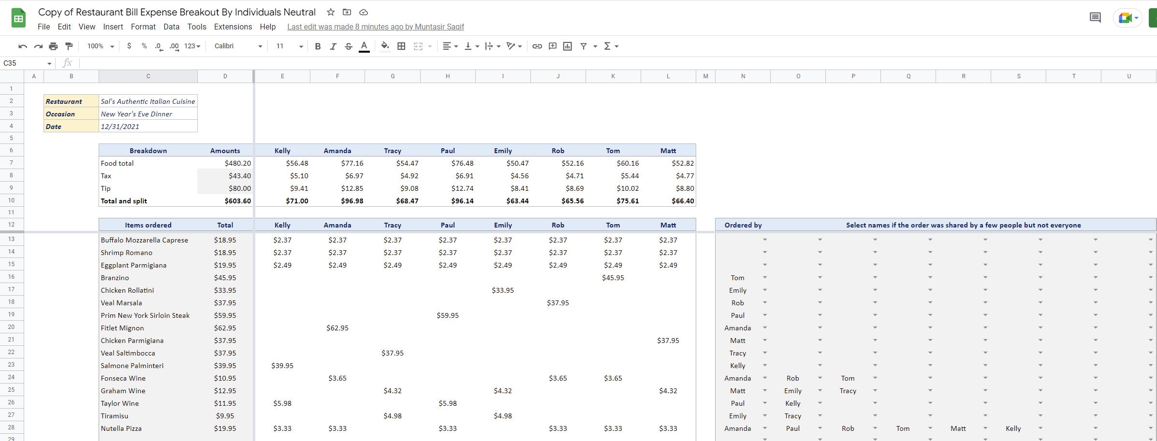Viewport: 1157px width, 441px height.
Task: Select the borders tool
Action: 401,46
